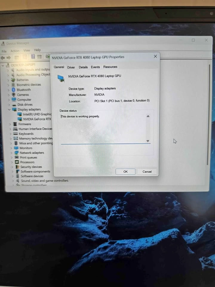
Task: Click the Network adapters icon
Action: (x=17, y=152)
